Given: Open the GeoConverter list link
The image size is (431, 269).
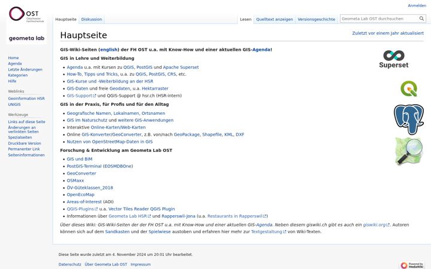Looking at the screenshot, I should 81,173.
